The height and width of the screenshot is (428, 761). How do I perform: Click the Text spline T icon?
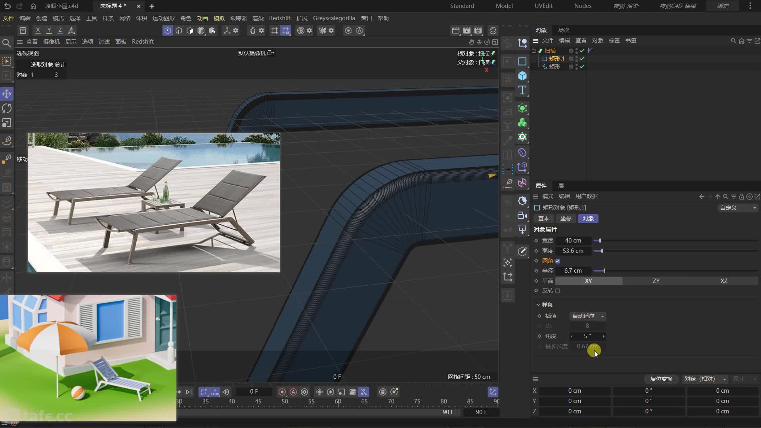pos(522,90)
